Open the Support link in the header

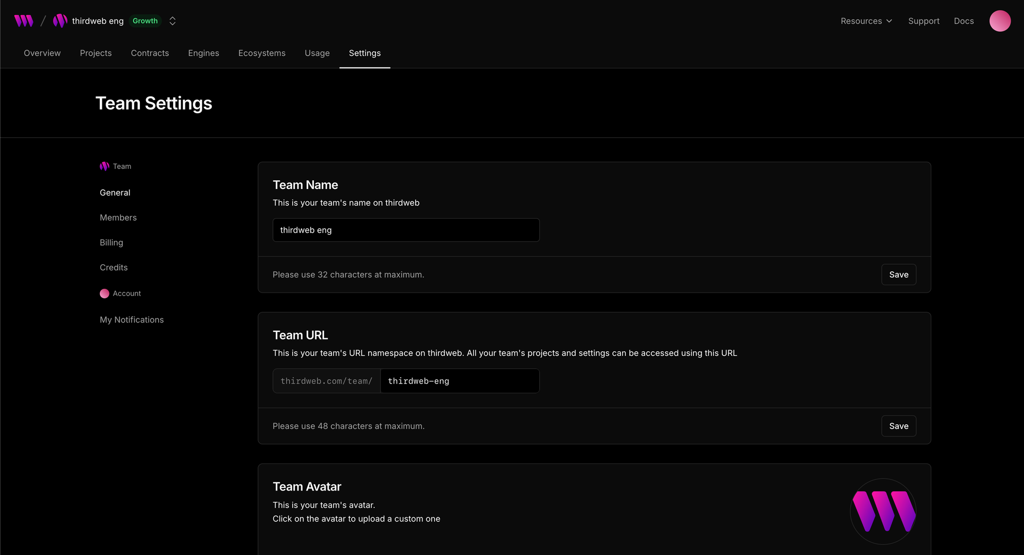pos(924,21)
